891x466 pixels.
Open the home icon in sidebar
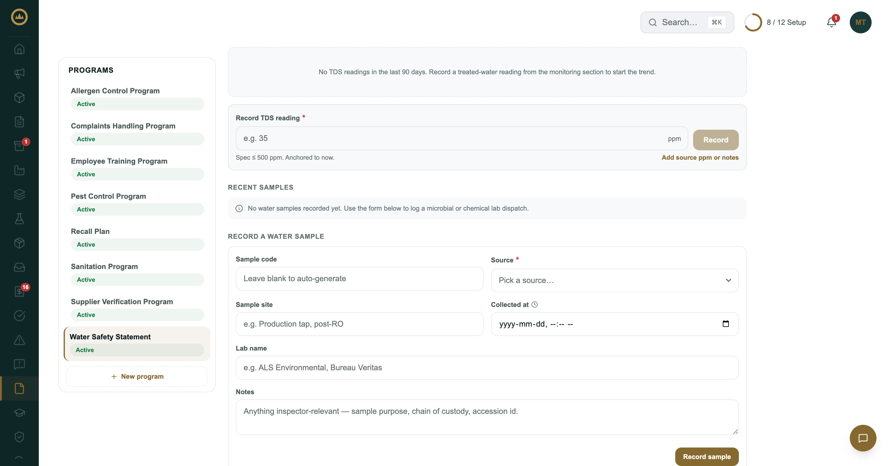(x=19, y=49)
